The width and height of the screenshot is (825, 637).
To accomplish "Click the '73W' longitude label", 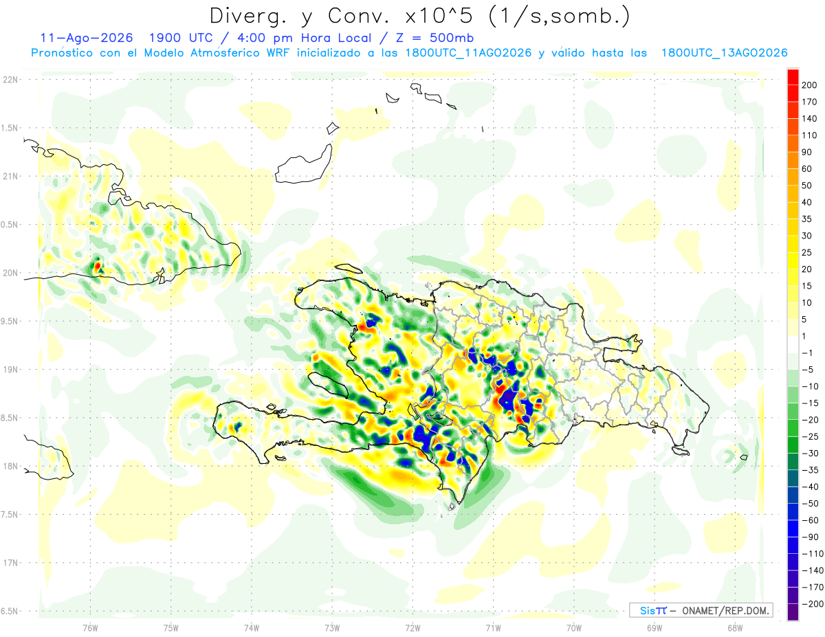I will [332, 628].
